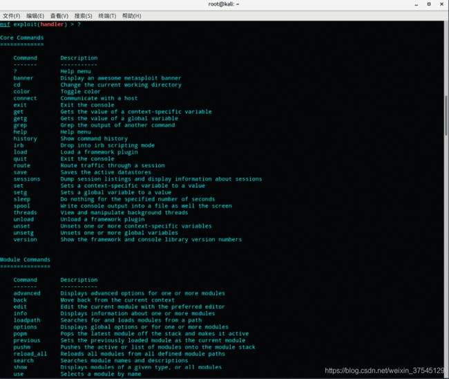Image resolution: width=449 pixels, height=379 pixels.
Task: Open the 查看(V) menu
Action: click(59, 16)
